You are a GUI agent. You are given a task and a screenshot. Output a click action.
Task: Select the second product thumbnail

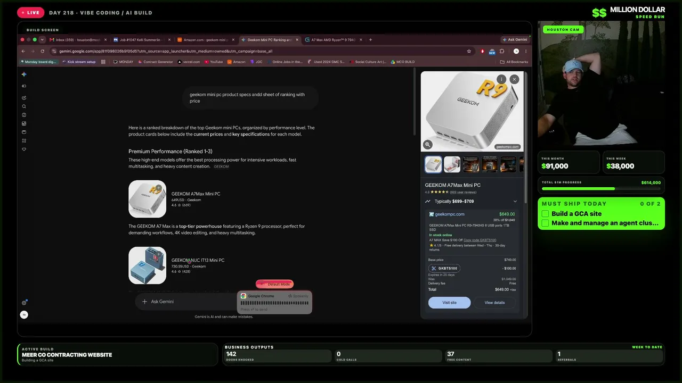coord(452,164)
